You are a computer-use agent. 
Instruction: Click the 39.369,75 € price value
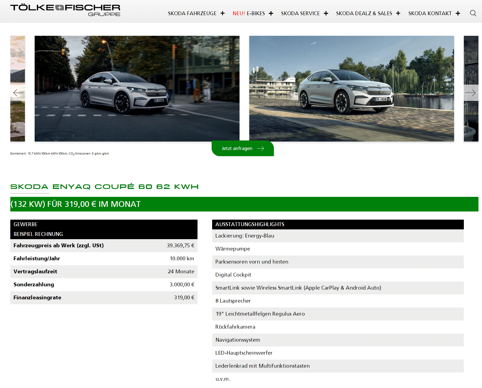pyautogui.click(x=180, y=245)
